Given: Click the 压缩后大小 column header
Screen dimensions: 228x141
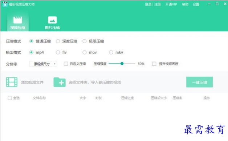Looking at the screenshot, I should (159, 98).
